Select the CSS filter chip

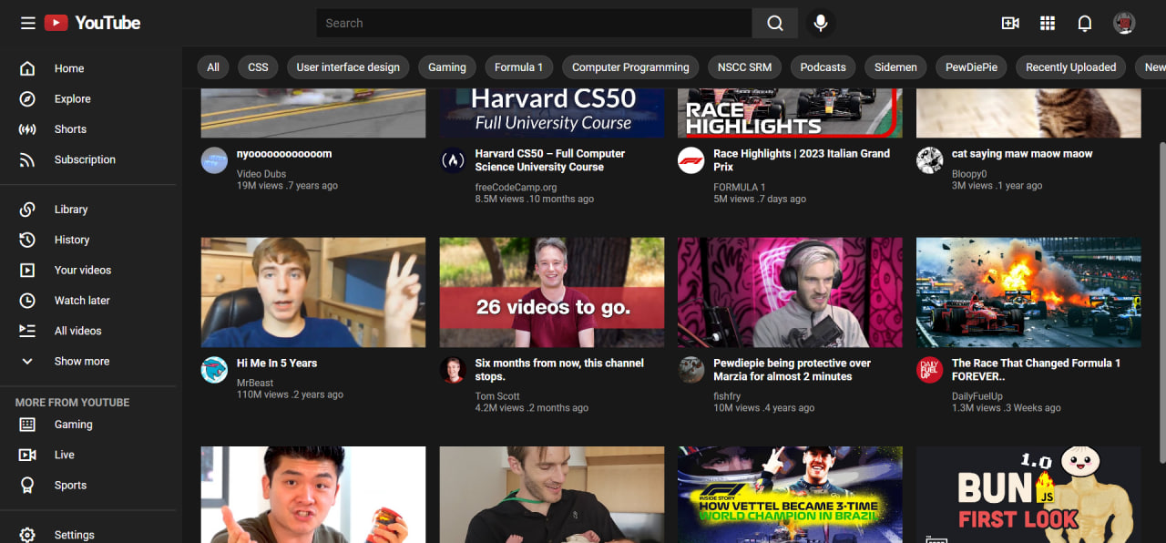pyautogui.click(x=259, y=67)
